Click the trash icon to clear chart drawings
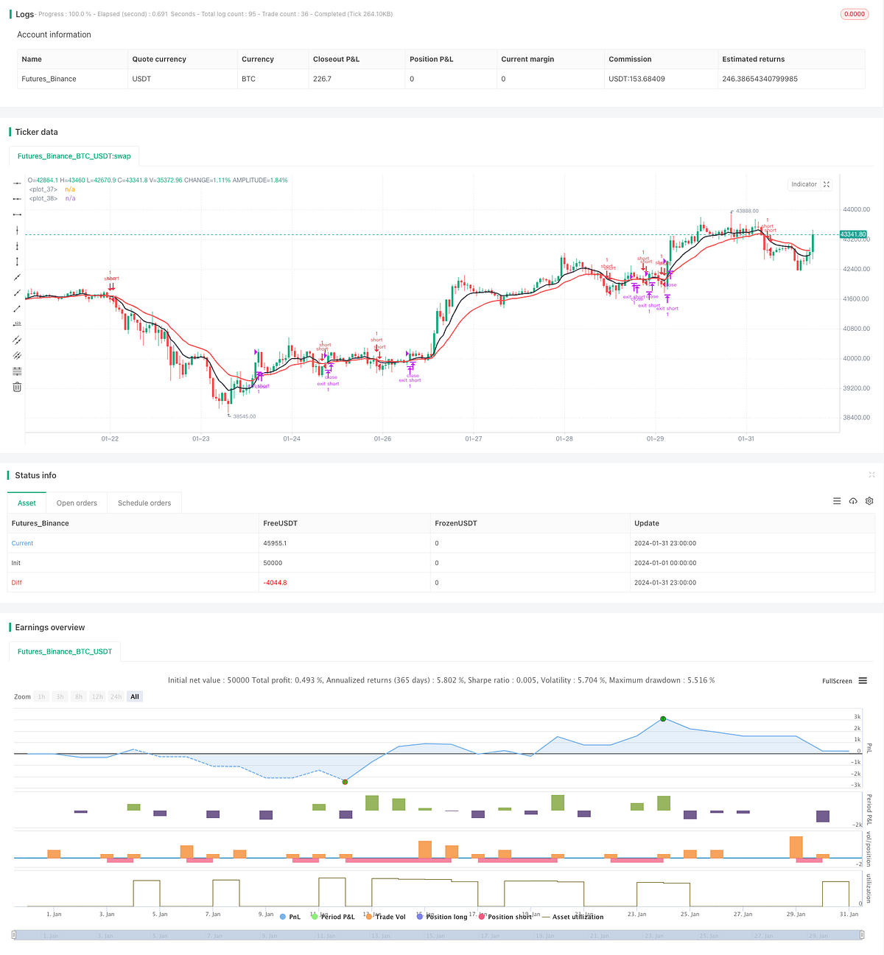 tap(16, 385)
